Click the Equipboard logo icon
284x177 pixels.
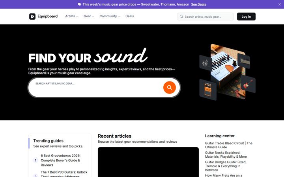click(x=32, y=17)
